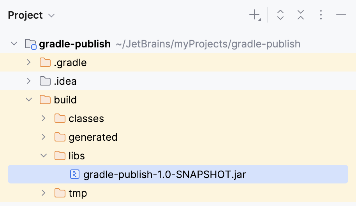Screen dimensions: 356x206
Task: Click the .idea folder icon
Action: pyautogui.click(x=45, y=81)
